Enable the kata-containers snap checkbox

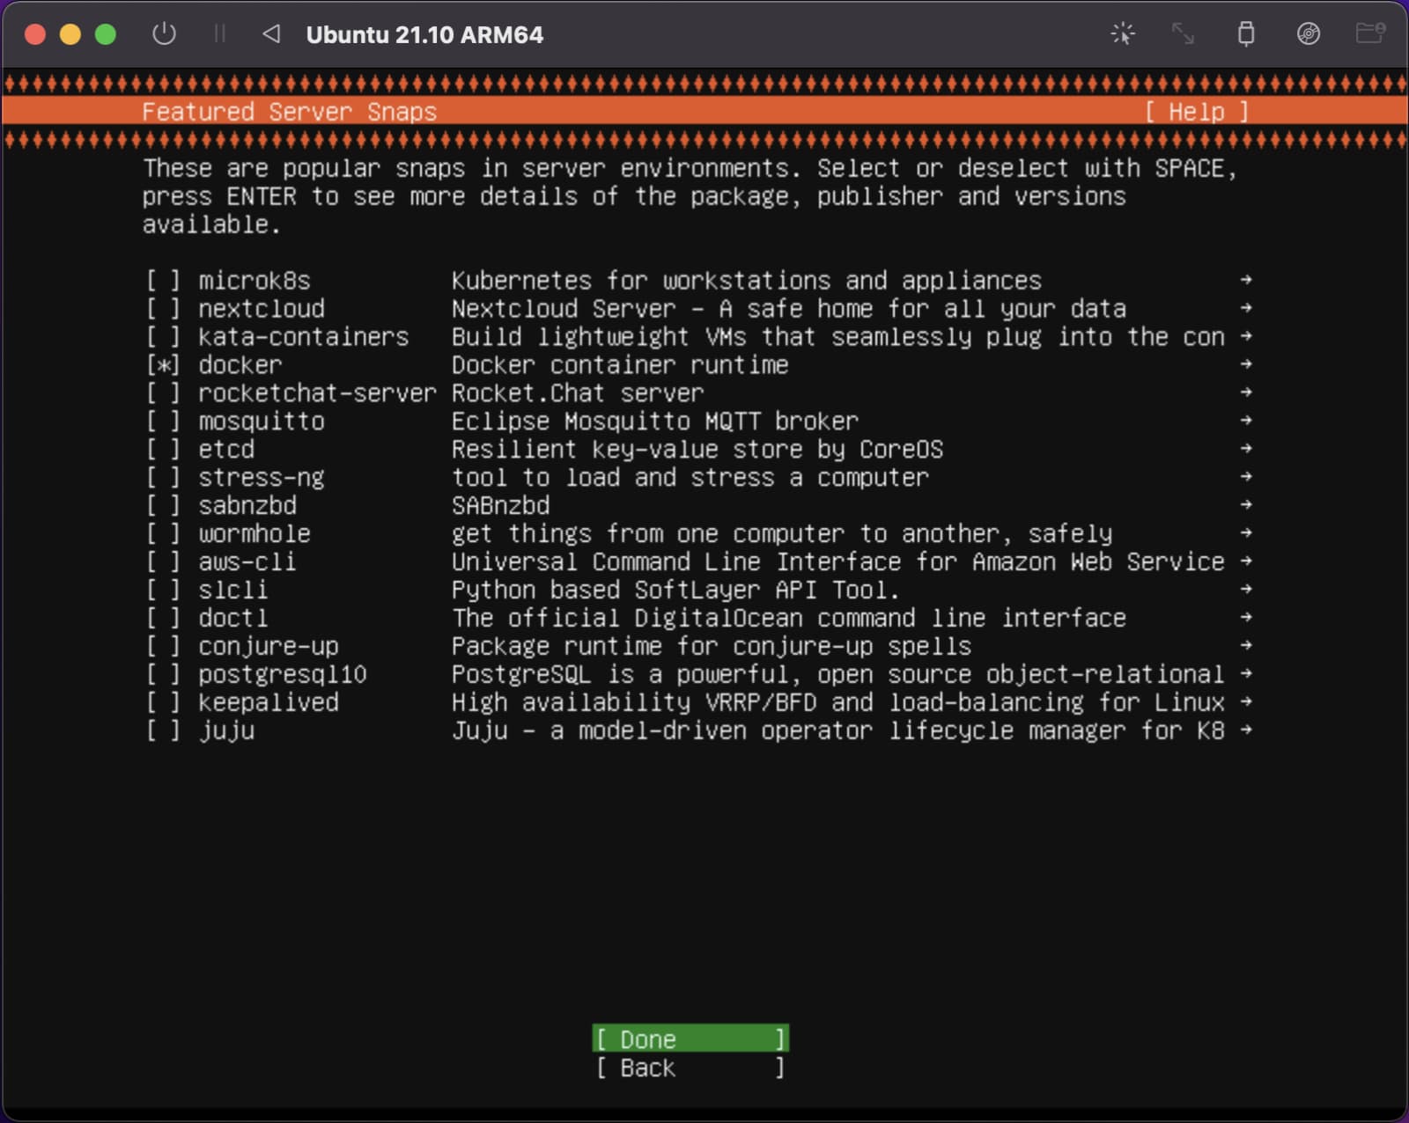(x=163, y=337)
